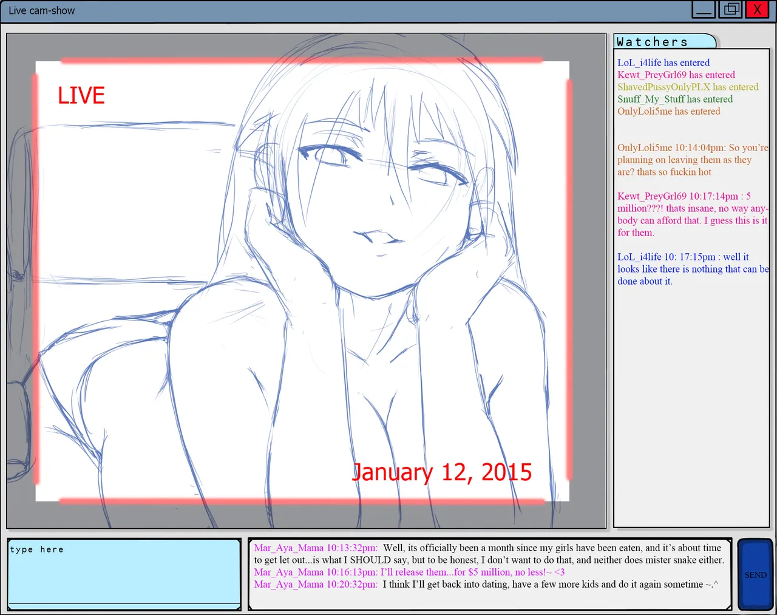The height and width of the screenshot is (615, 777).
Task: Click the 'Live cam-show' title bar text
Action: tap(42, 10)
